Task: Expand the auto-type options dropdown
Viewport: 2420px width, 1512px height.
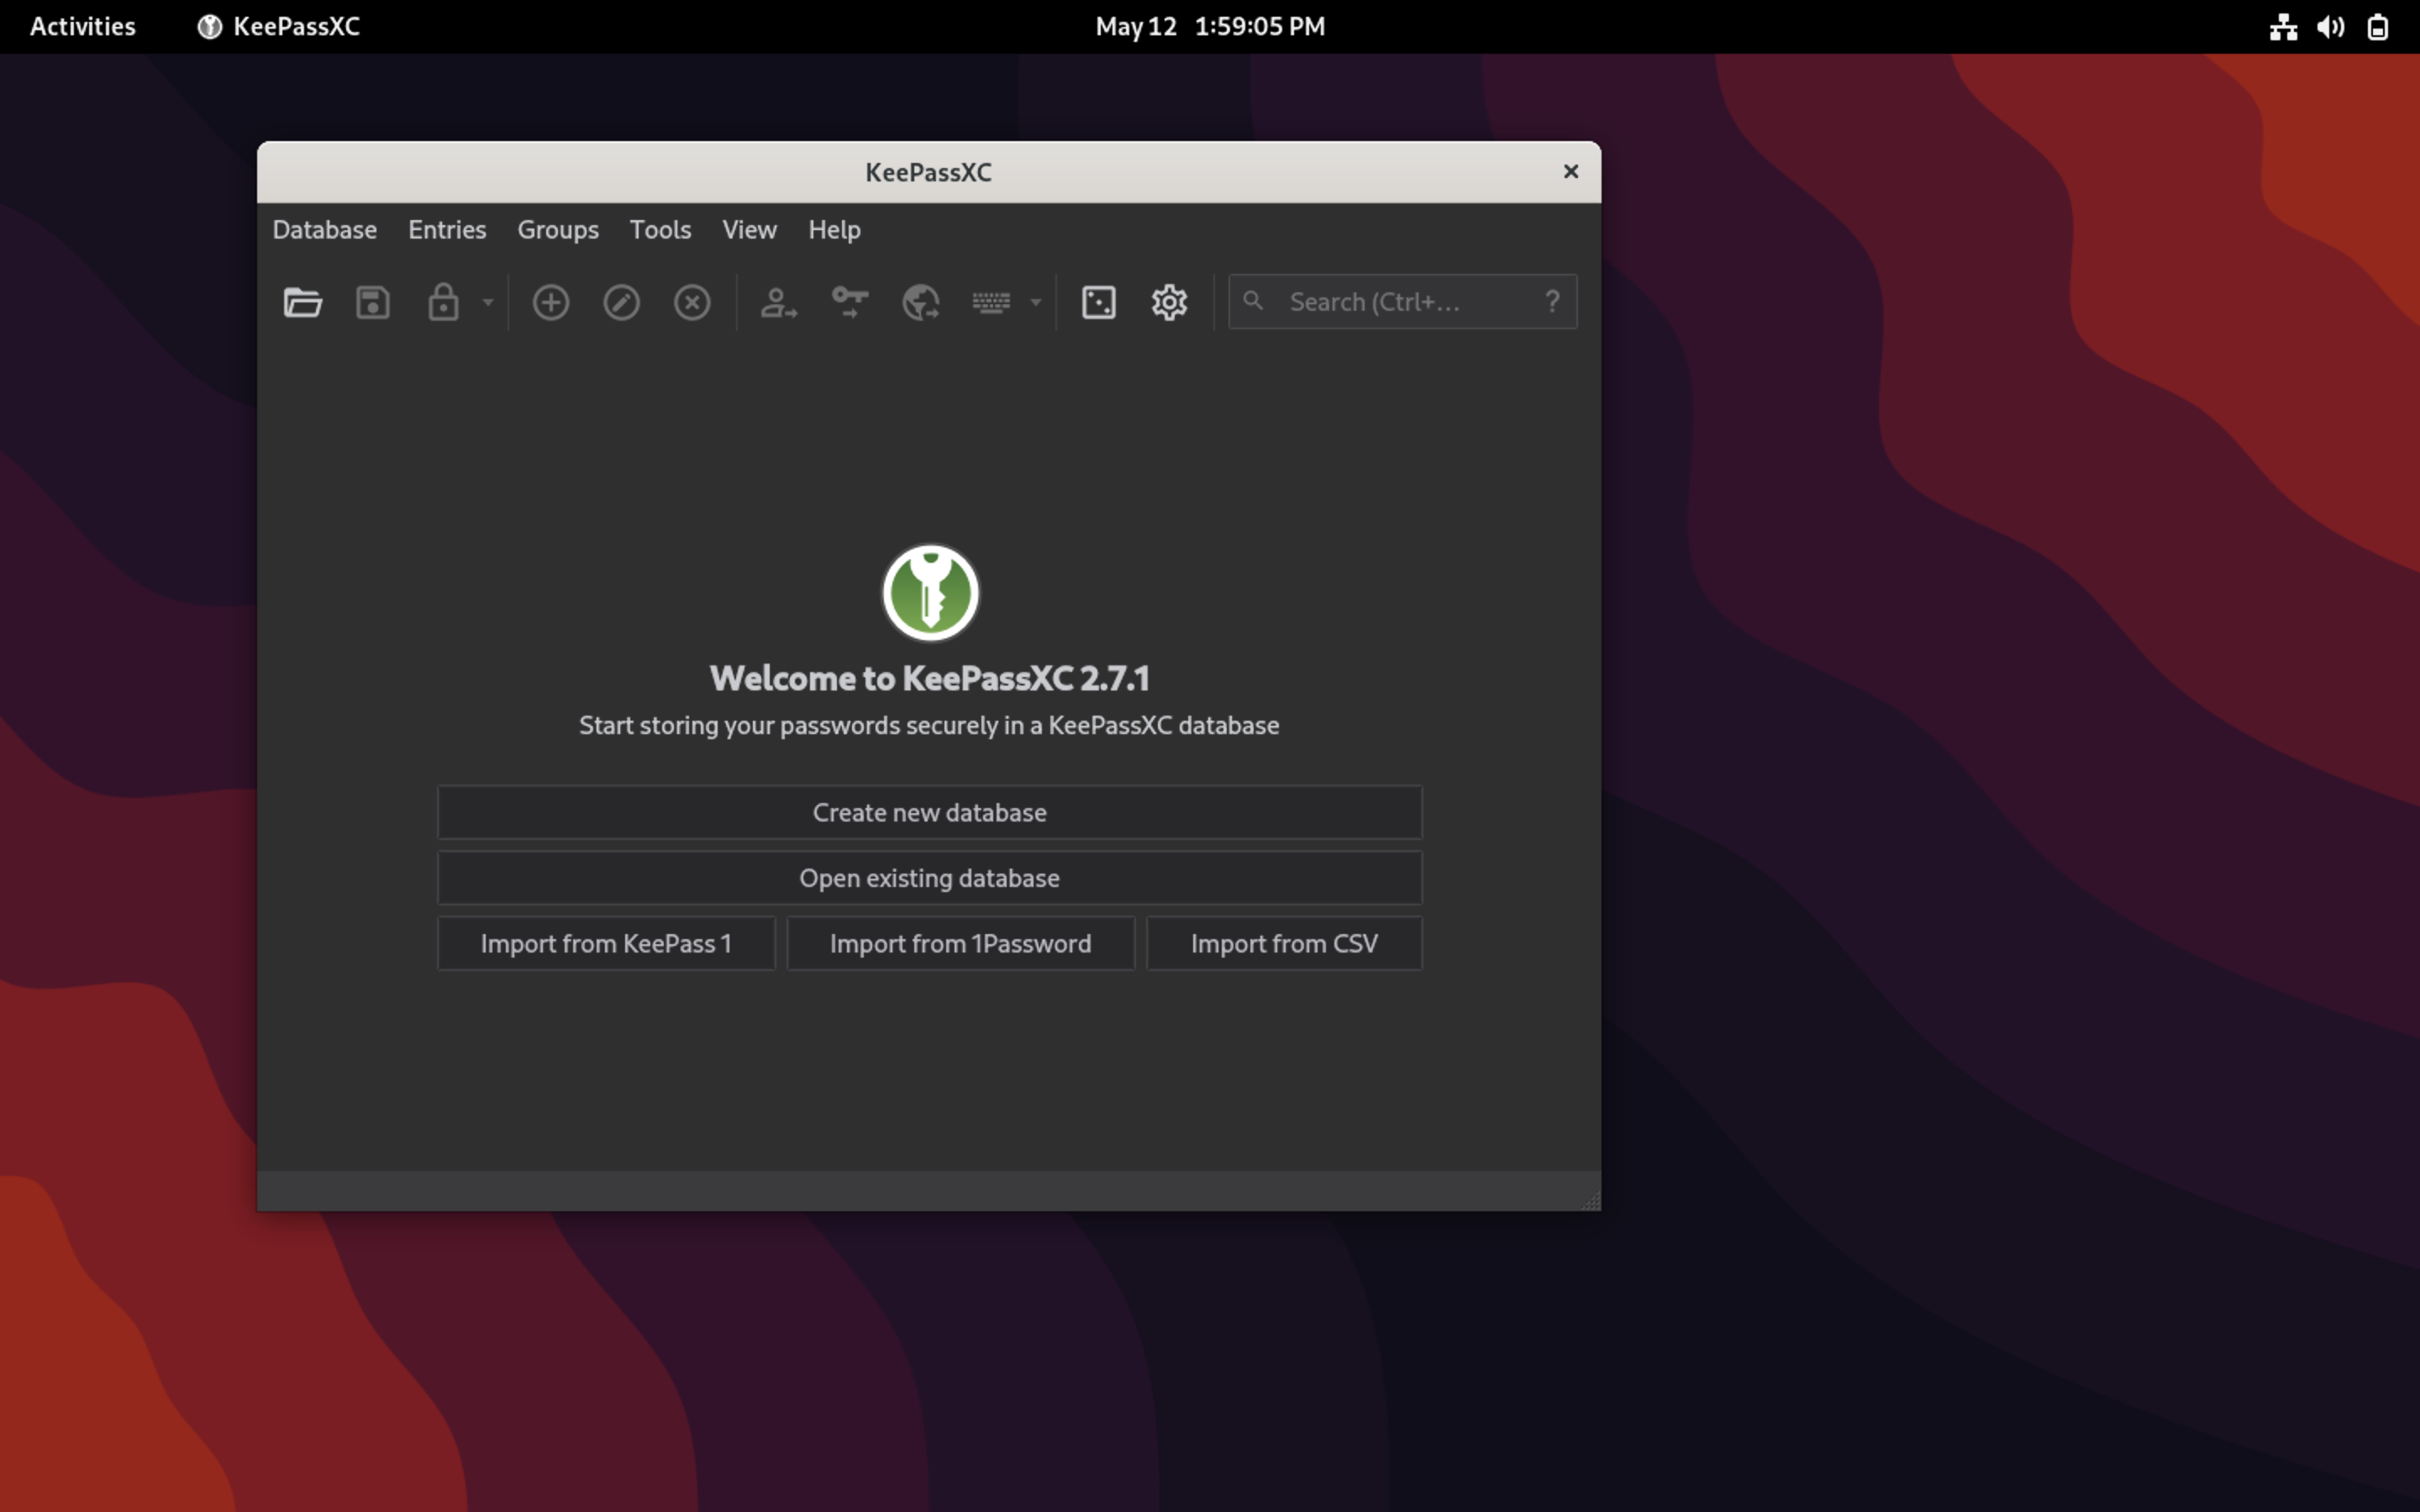Action: 1034,302
